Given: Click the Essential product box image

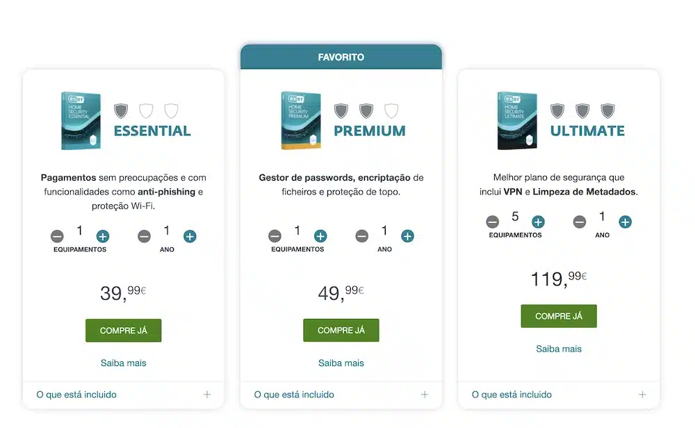Looking at the screenshot, I should (x=81, y=120).
